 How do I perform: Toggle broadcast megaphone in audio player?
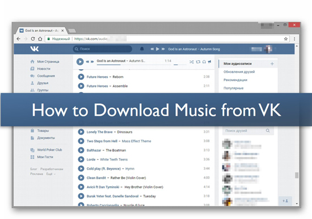coord(209,62)
